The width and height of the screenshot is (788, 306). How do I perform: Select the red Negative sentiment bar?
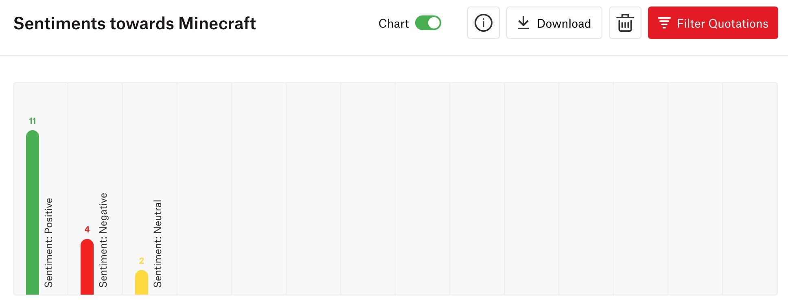coord(87,267)
